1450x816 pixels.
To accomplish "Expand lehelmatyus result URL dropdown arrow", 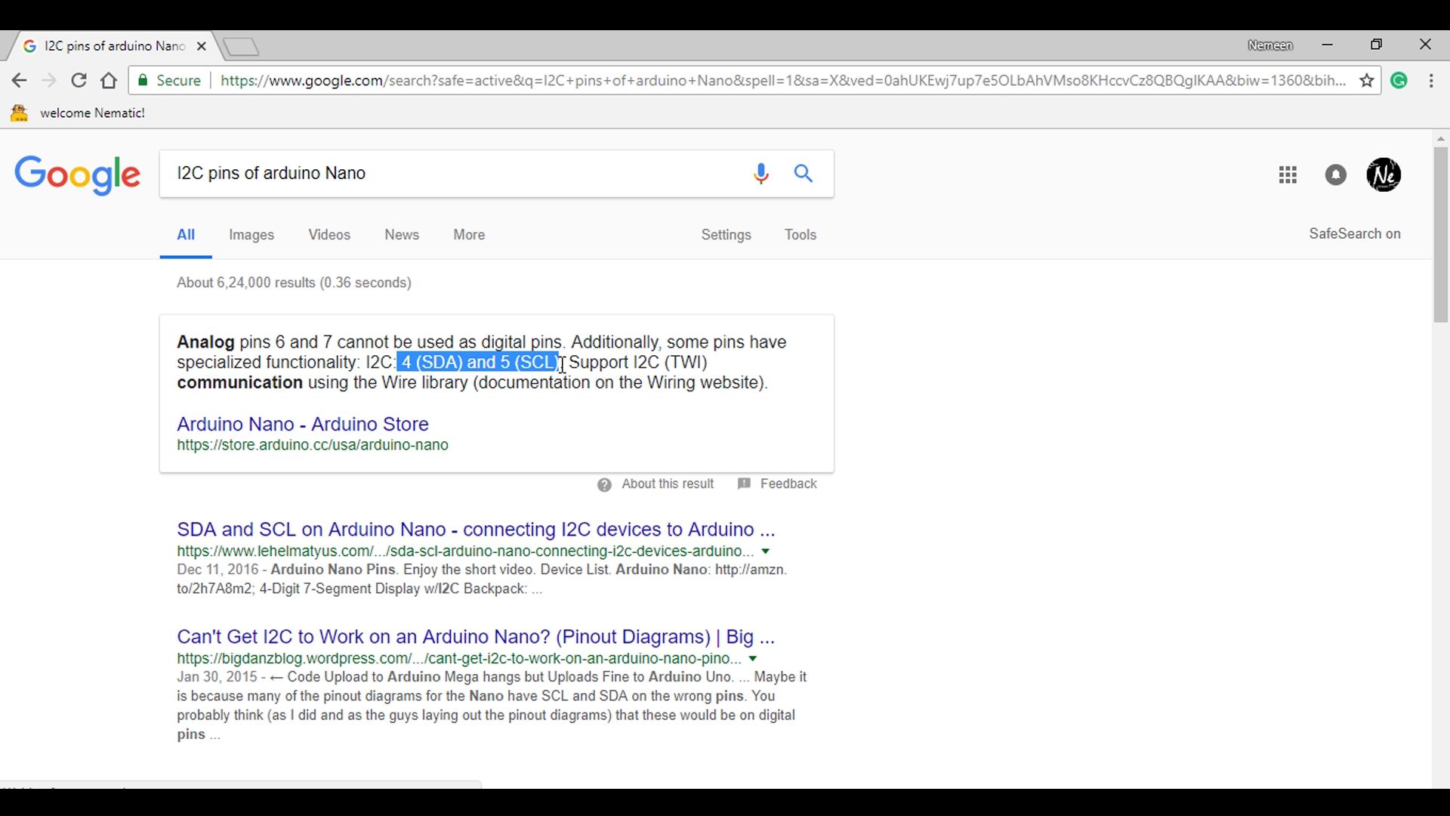I will point(766,552).
